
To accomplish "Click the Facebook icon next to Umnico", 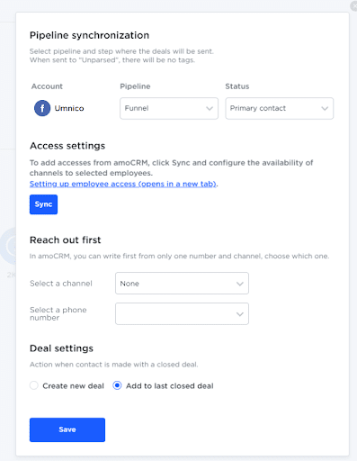I will click(42, 108).
